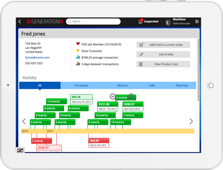This screenshot has height=170, width=223.
Task: Switch to the Returns tab
Action: (x=122, y=85)
